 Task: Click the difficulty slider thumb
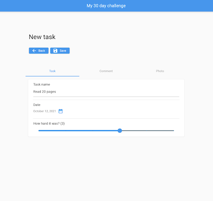pos(120,130)
